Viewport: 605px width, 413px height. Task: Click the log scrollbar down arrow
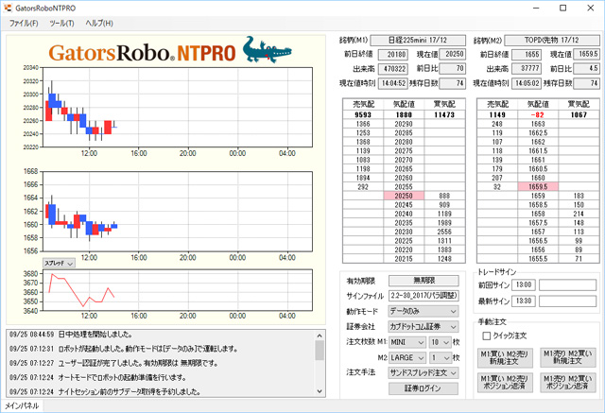(x=320, y=391)
